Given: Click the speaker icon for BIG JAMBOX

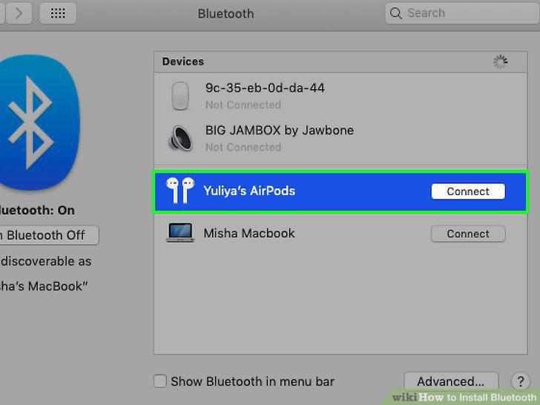Looking at the screenshot, I should [x=180, y=138].
